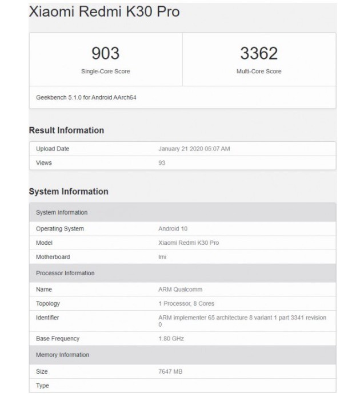
Task: Click the memory Type label
Action: pyautogui.click(x=42, y=386)
